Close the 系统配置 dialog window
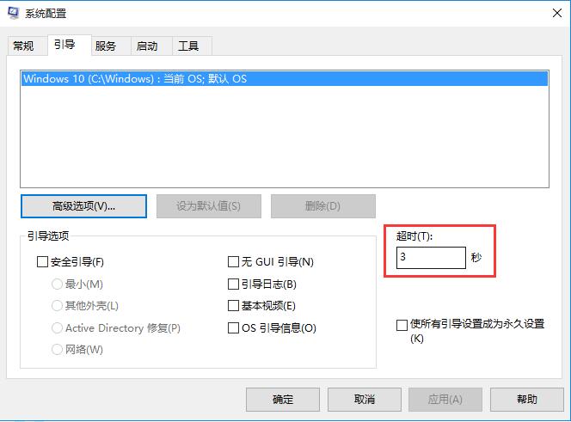Viewport: 571px width, 422px height. point(556,13)
